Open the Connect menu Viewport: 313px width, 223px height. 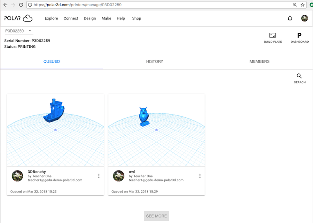(x=71, y=18)
